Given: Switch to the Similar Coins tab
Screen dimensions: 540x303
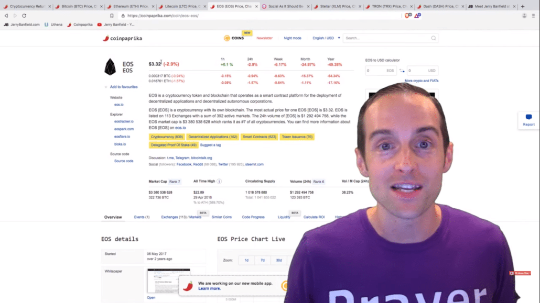Looking at the screenshot, I should 221,217.
